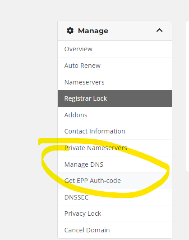The width and height of the screenshot is (189, 240).
Task: Open domain lock status page currently active
Action: coord(115,98)
